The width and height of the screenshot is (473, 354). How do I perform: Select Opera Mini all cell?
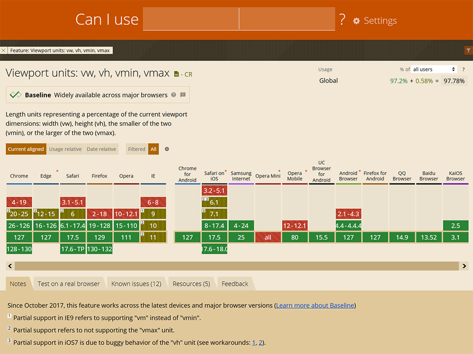(x=268, y=237)
